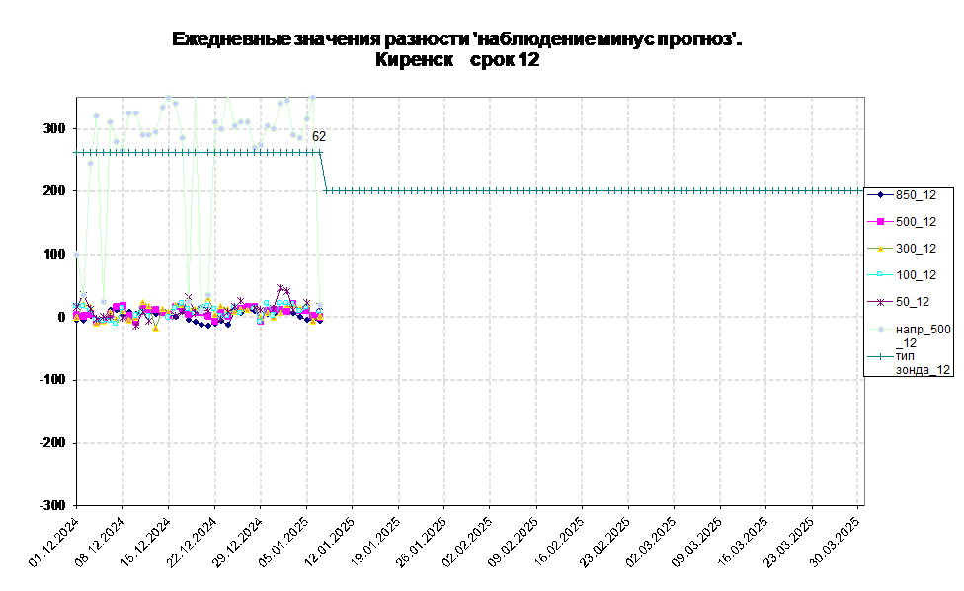Click the x-axis date 29.12.2024

(238, 542)
